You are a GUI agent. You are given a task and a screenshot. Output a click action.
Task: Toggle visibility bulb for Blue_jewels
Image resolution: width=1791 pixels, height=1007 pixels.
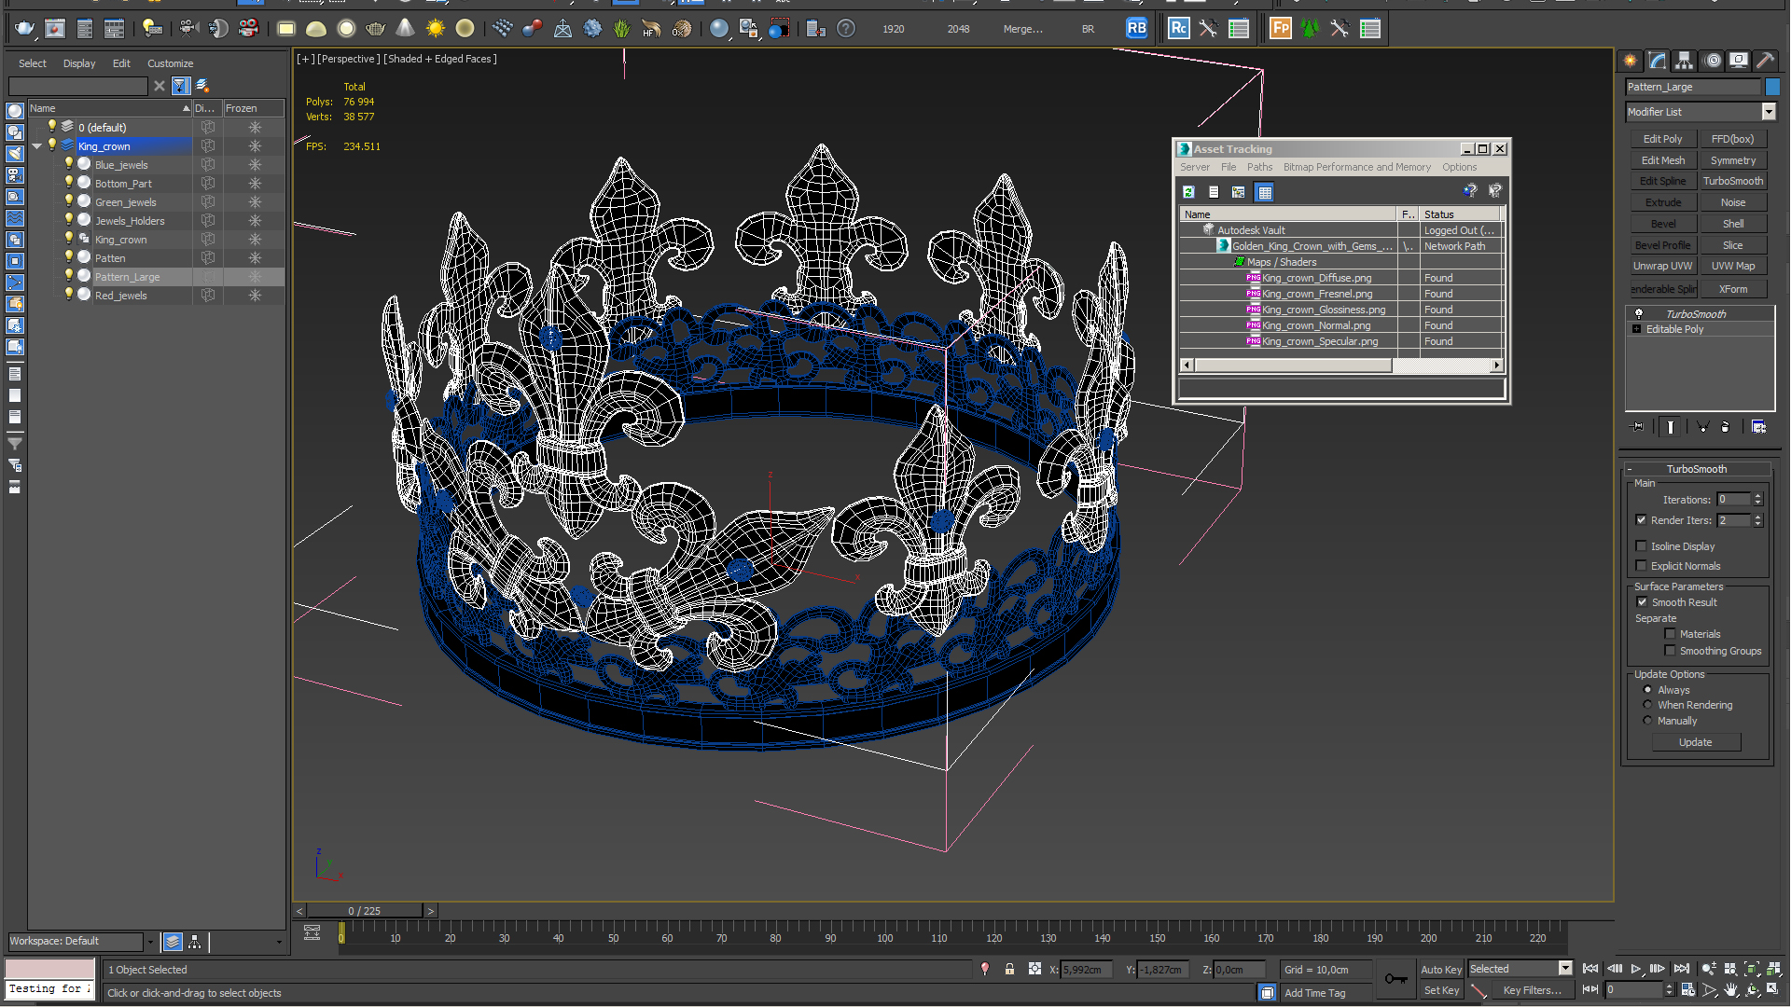(68, 164)
